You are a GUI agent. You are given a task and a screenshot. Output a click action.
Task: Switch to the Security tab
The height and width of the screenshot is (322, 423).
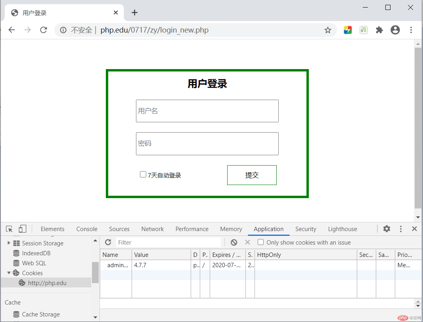[306, 229]
